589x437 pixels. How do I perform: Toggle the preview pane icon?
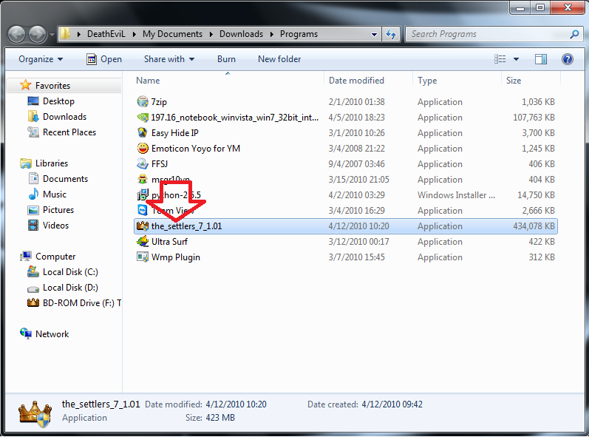[x=541, y=59]
